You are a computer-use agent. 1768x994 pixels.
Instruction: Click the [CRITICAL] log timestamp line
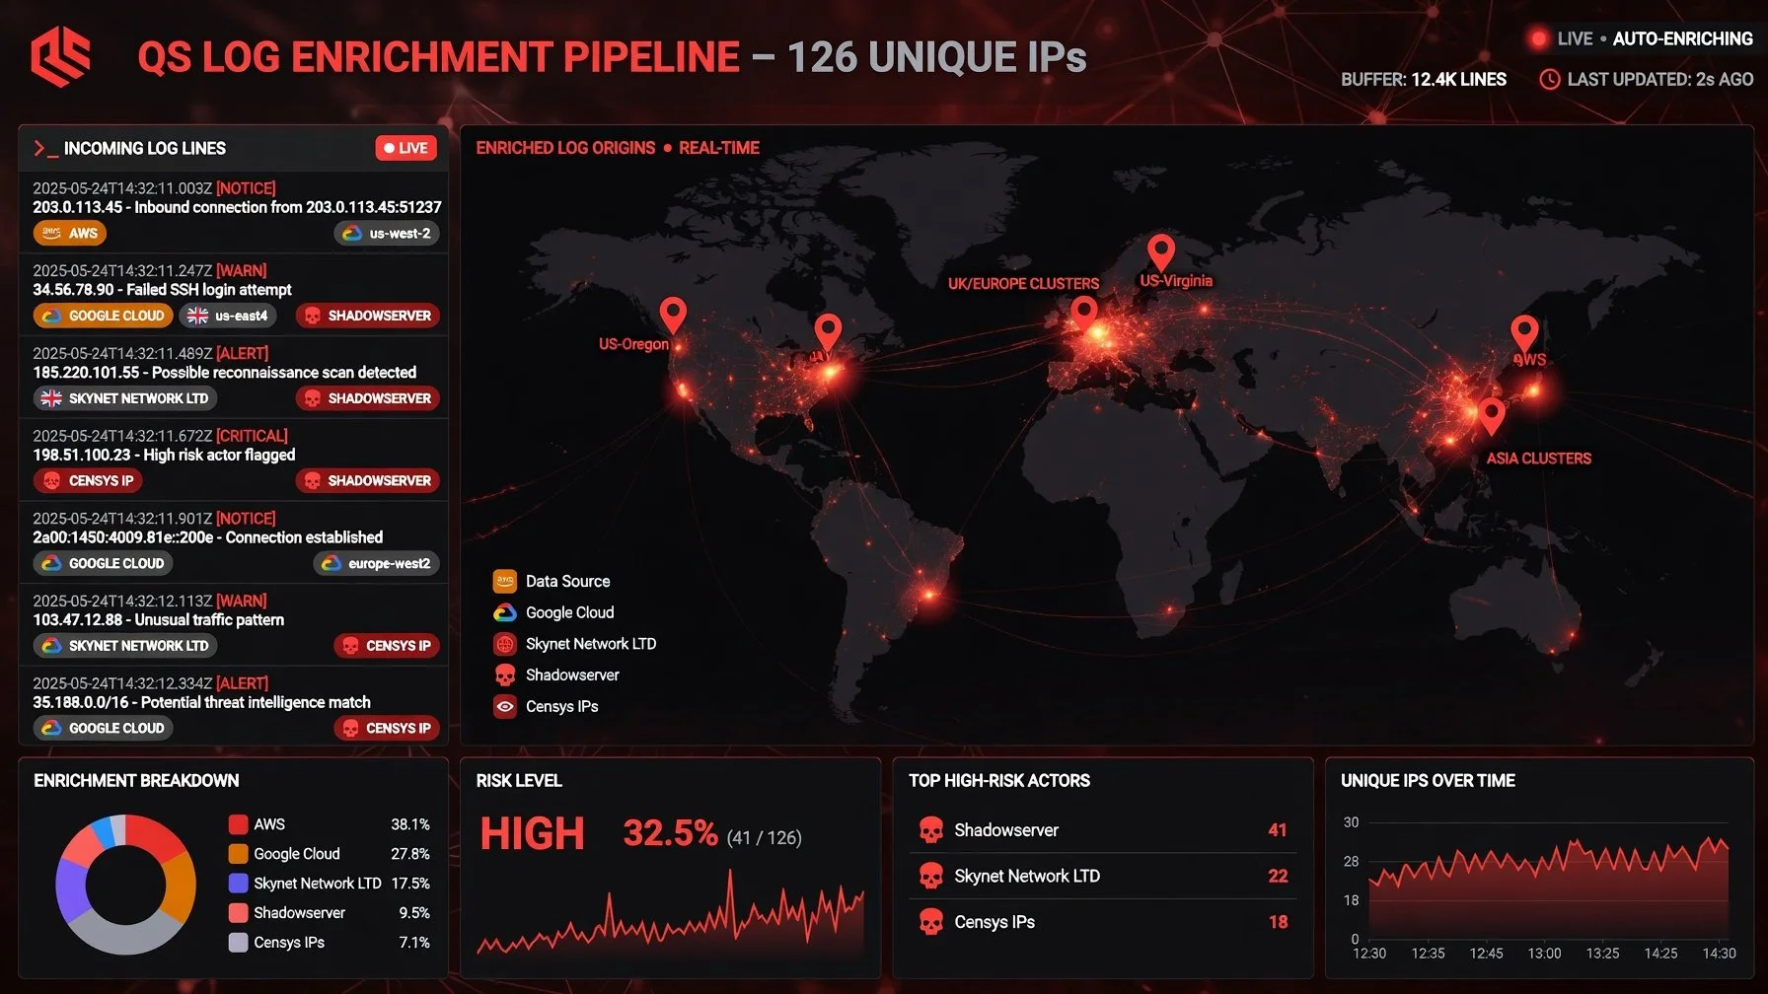[x=161, y=436]
